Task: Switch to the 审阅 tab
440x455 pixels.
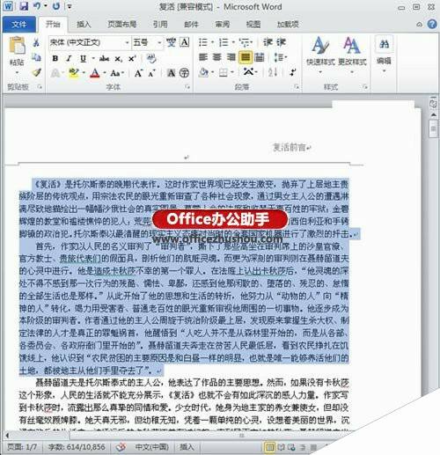Action: tap(223, 24)
